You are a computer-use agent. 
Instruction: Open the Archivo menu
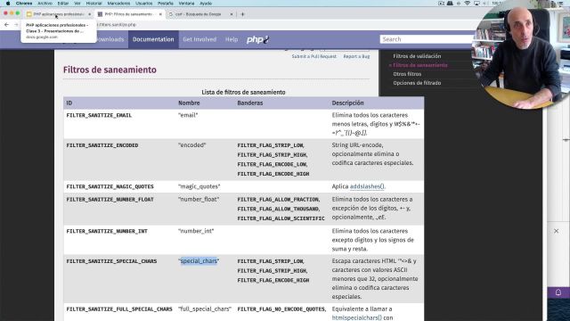pyautogui.click(x=45, y=4)
